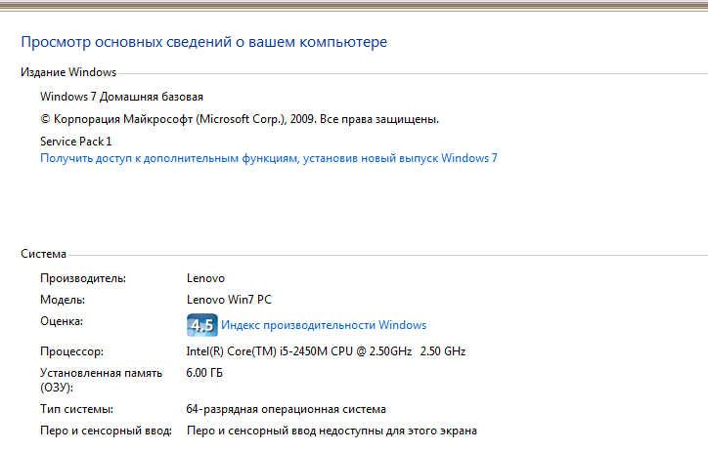The width and height of the screenshot is (708, 452).
Task: Select the model value Lenovo Win7 PC
Action: click(x=229, y=300)
